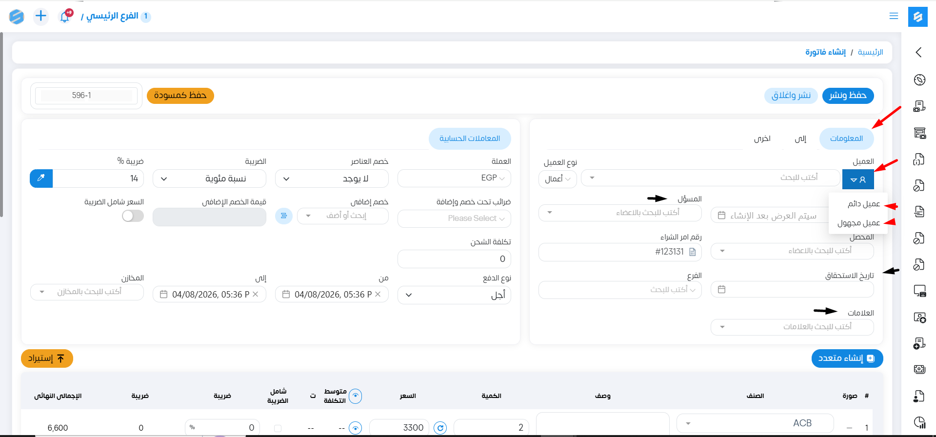This screenshot has width=936, height=437.
Task: Click the حفظ ونشر save and publish button
Action: pyautogui.click(x=848, y=96)
